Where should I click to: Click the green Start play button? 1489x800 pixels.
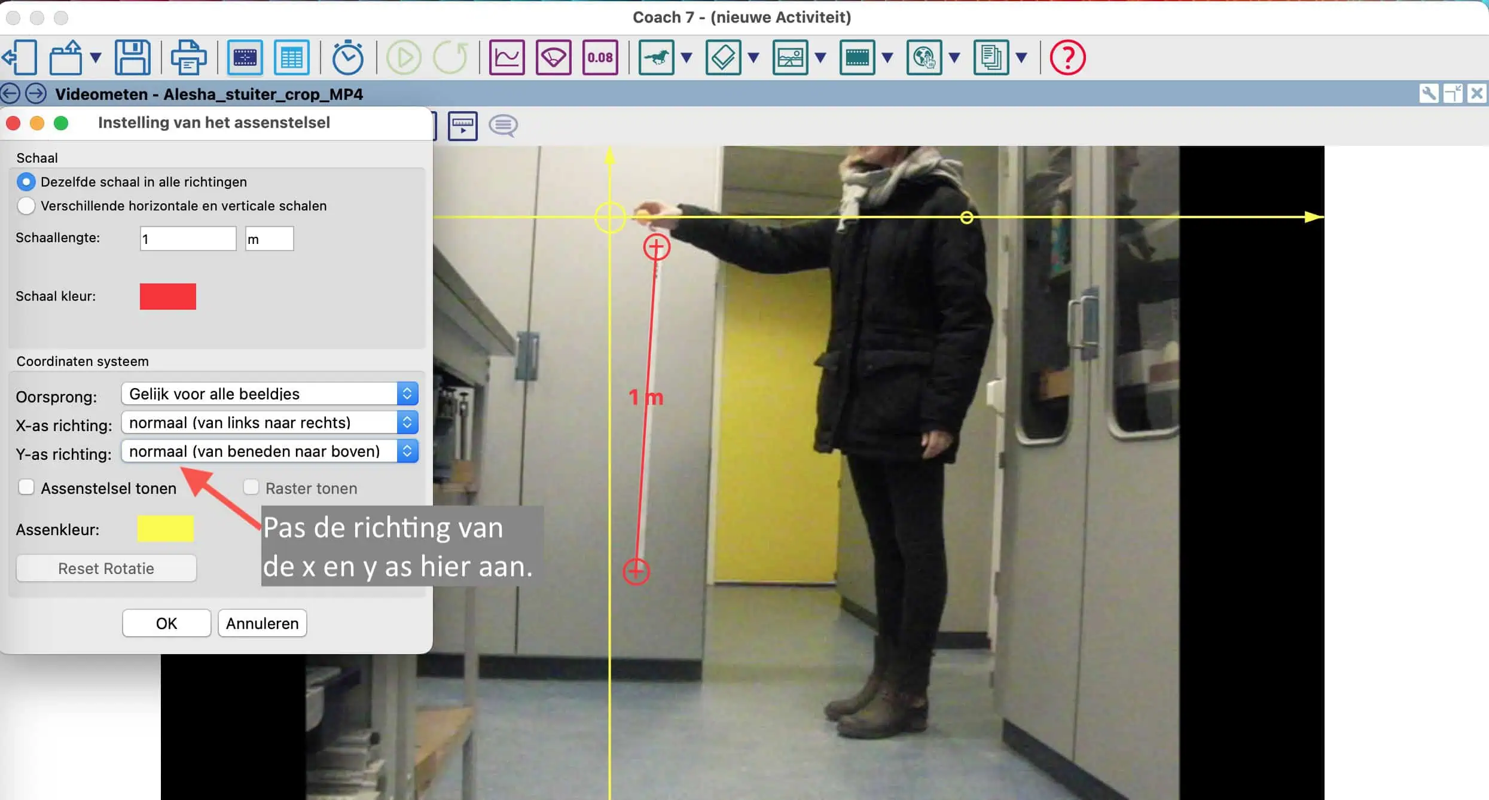[404, 57]
